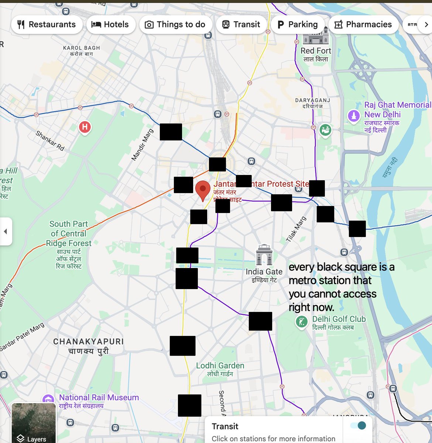Show more category chips with the right chevron
432x443 pixels.
[426, 25]
